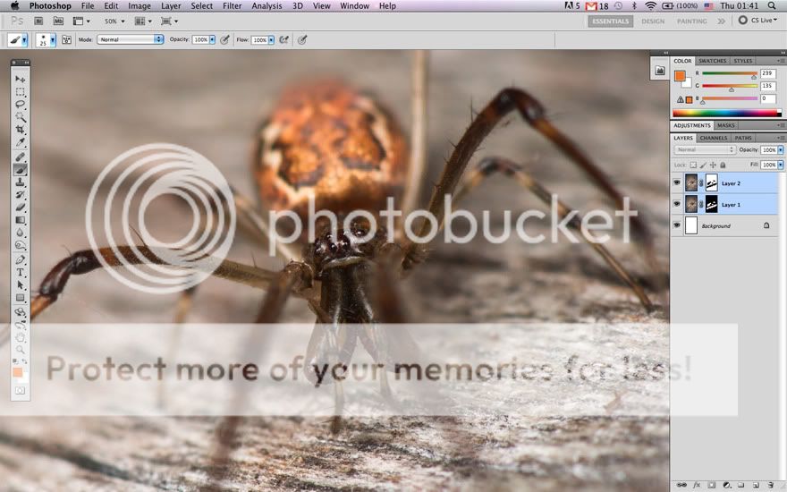Toggle tablet pressure controls size
This screenshot has height=492, width=787.
coord(302,39)
